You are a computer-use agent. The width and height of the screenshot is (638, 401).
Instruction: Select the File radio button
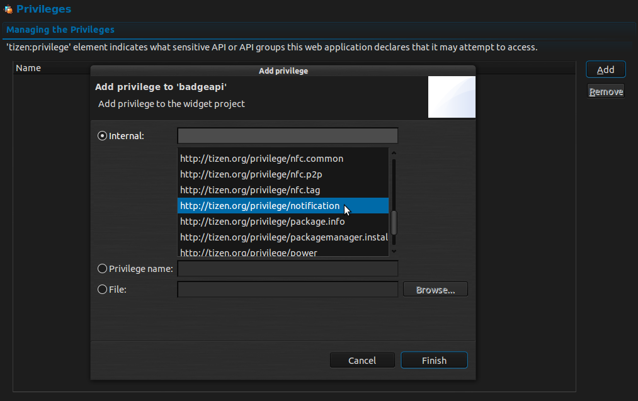102,290
